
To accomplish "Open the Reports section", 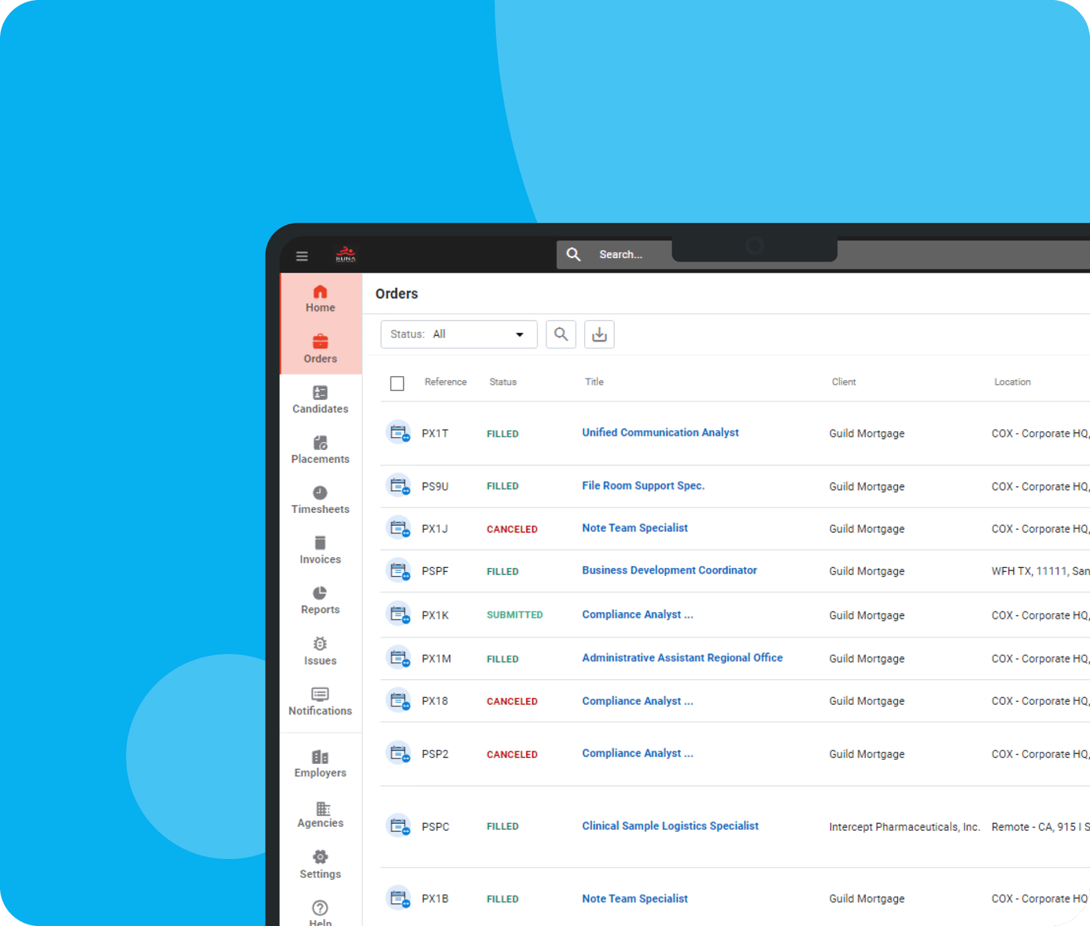I will (320, 601).
